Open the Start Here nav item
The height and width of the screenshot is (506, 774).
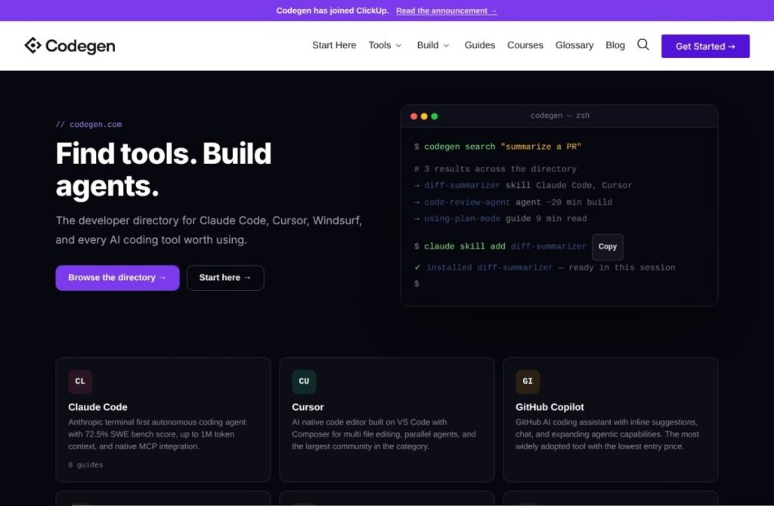click(334, 45)
